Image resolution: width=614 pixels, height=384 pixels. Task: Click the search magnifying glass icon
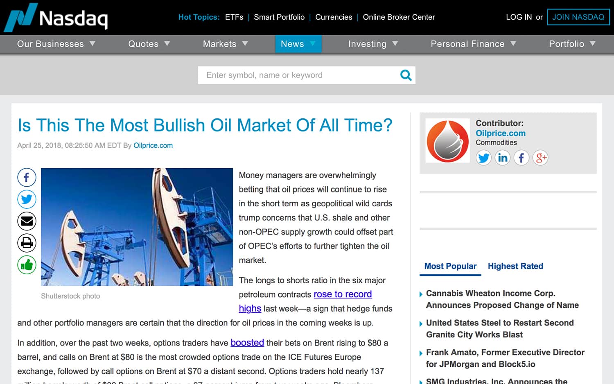(x=405, y=75)
